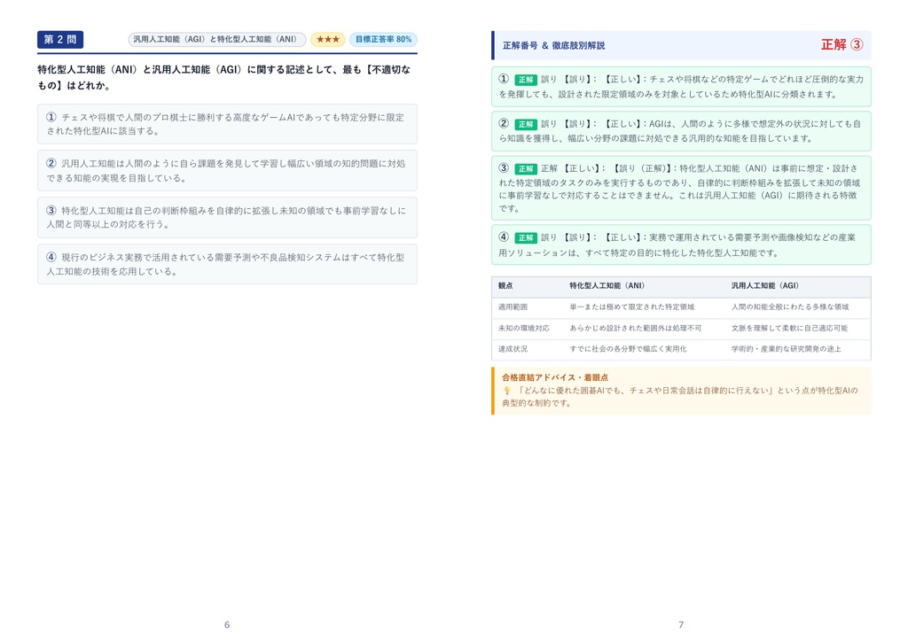Click cell 文脈を理解して柔軟に自己適応可能
The height and width of the screenshot is (644, 908).
(789, 328)
